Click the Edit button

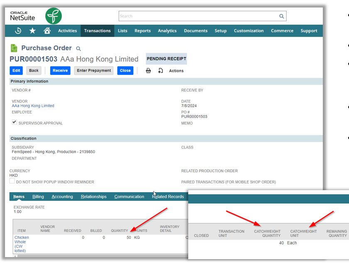click(x=16, y=70)
